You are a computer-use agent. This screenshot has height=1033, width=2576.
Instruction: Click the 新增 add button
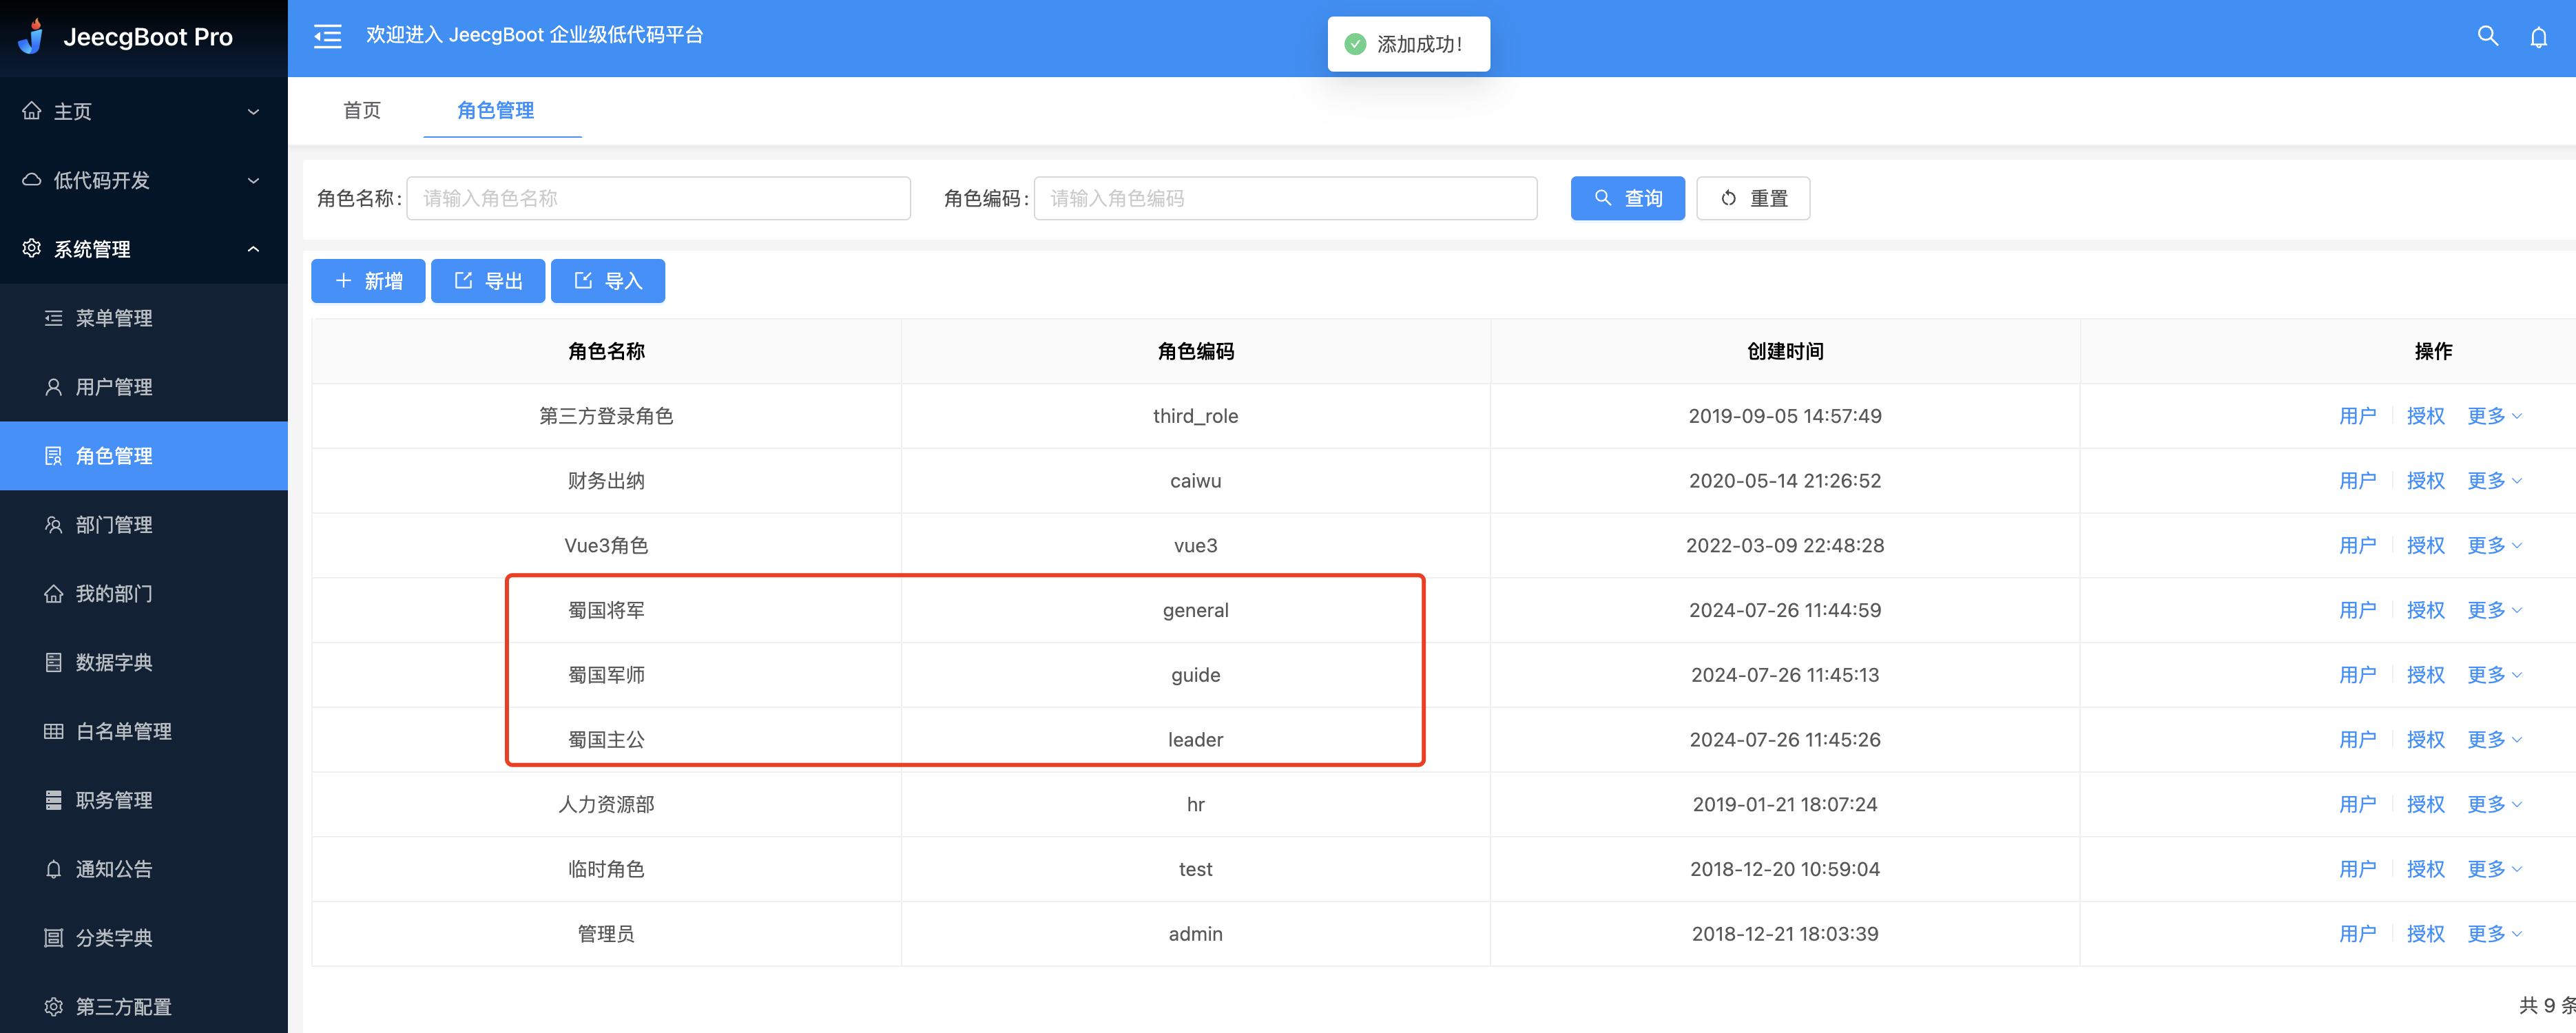(x=368, y=281)
